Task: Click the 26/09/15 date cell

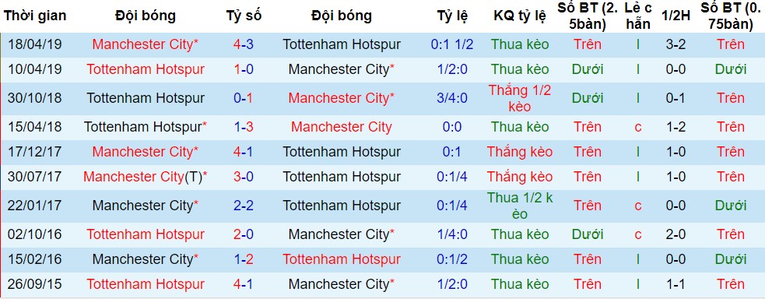Action: click(x=35, y=284)
